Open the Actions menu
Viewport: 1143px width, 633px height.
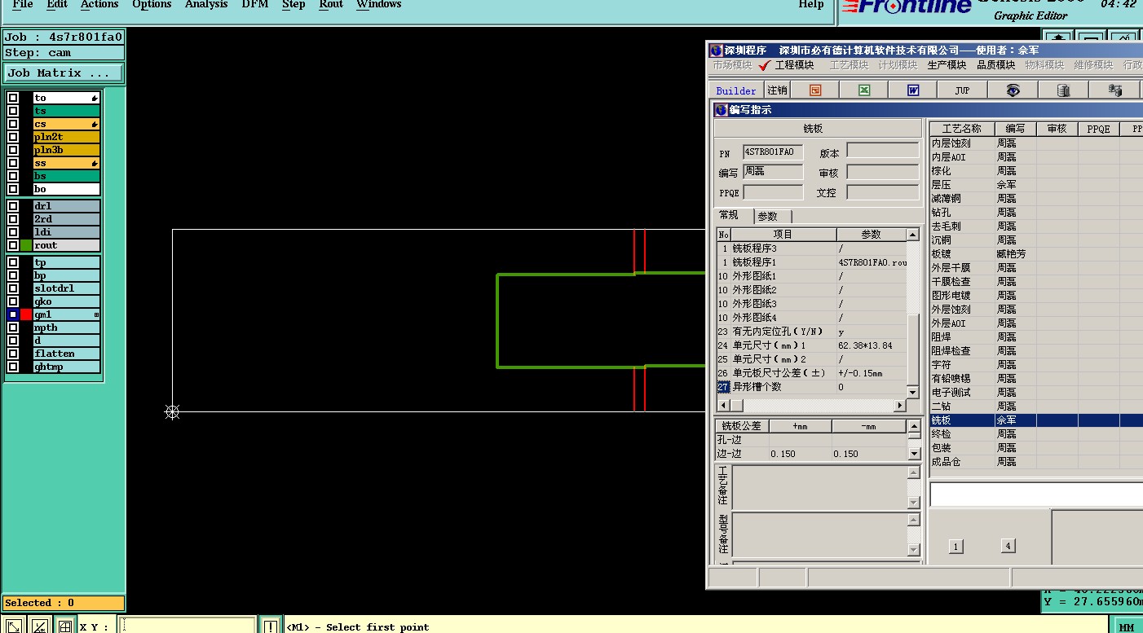point(99,4)
